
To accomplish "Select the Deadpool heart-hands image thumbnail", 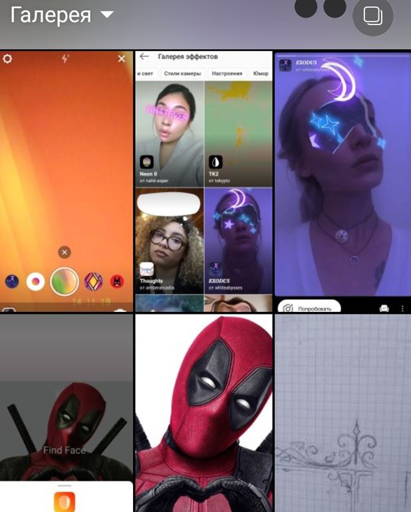I will coord(204,413).
